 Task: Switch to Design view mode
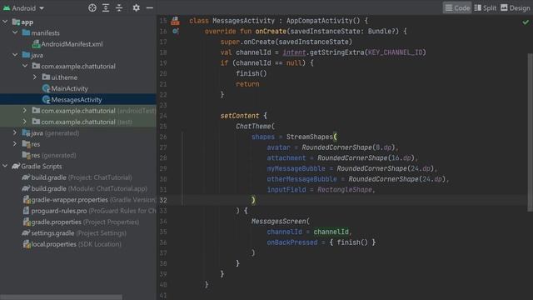click(x=516, y=7)
